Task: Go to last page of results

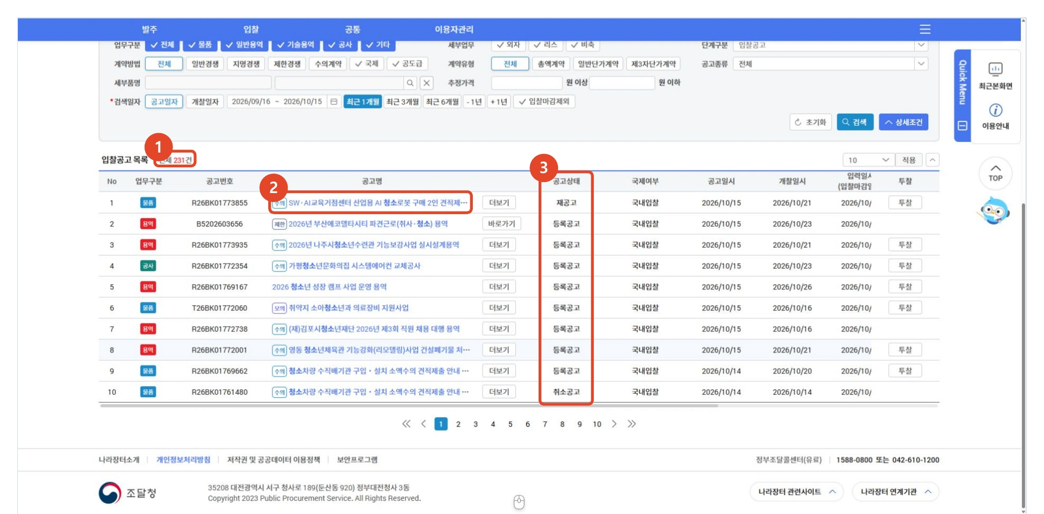Action: [x=632, y=424]
